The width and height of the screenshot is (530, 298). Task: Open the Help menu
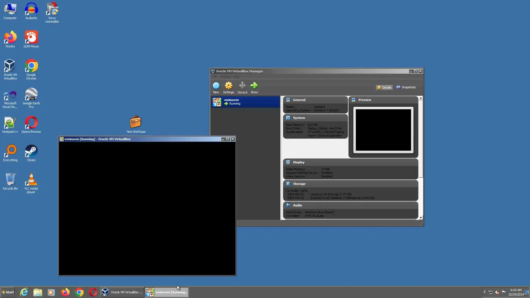237,76
